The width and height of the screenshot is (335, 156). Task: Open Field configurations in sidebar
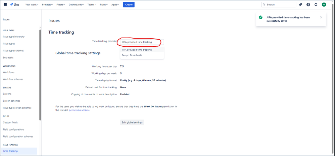click(14, 129)
